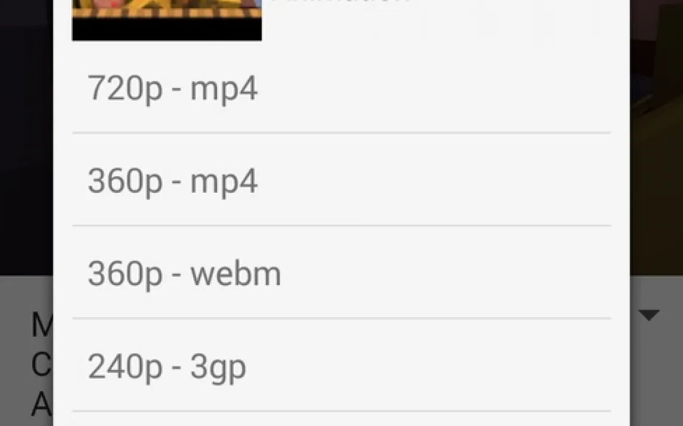Screen dimensions: 683x426
Task: Tap the '720p' resolution text
Action: 125,90
